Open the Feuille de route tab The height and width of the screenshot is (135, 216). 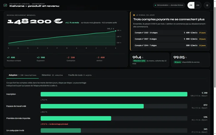[80, 75]
